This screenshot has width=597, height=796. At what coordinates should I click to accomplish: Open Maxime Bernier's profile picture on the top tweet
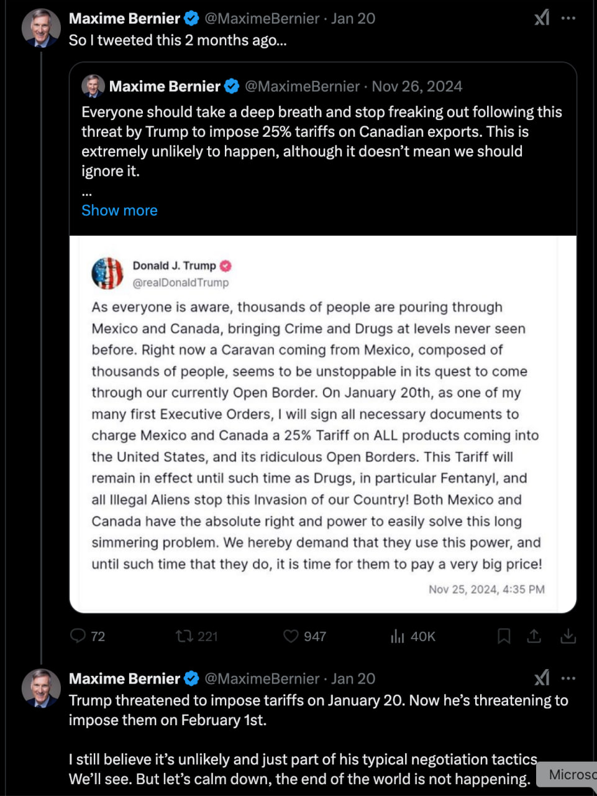(x=41, y=28)
